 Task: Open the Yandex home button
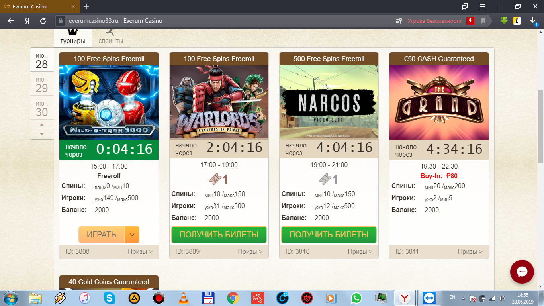click(x=27, y=21)
